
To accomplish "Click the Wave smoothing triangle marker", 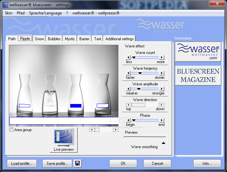I will [x=163, y=143].
